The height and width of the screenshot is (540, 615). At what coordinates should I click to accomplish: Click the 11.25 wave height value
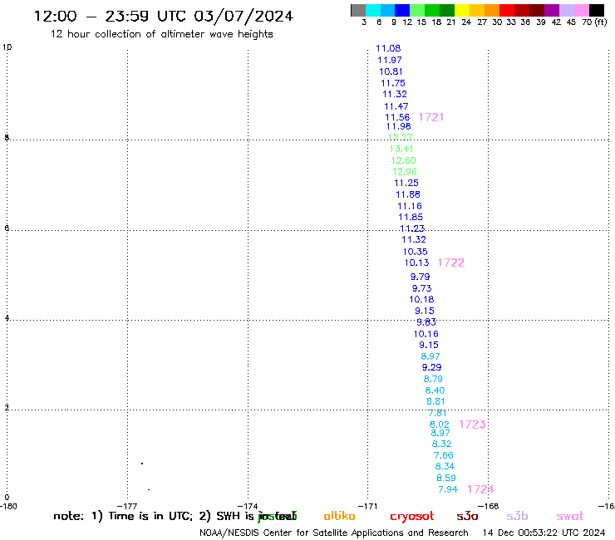tap(406, 183)
